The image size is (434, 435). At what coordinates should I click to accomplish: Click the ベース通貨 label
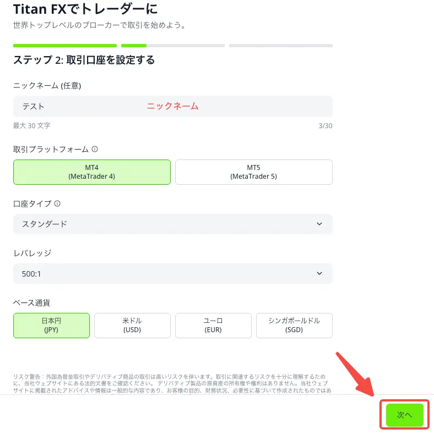[x=32, y=302]
